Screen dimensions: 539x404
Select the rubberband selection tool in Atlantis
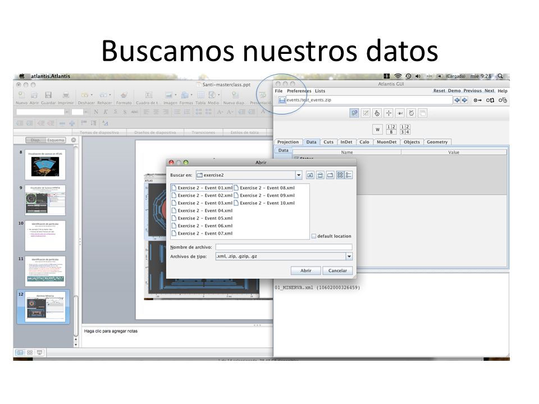tap(366, 113)
